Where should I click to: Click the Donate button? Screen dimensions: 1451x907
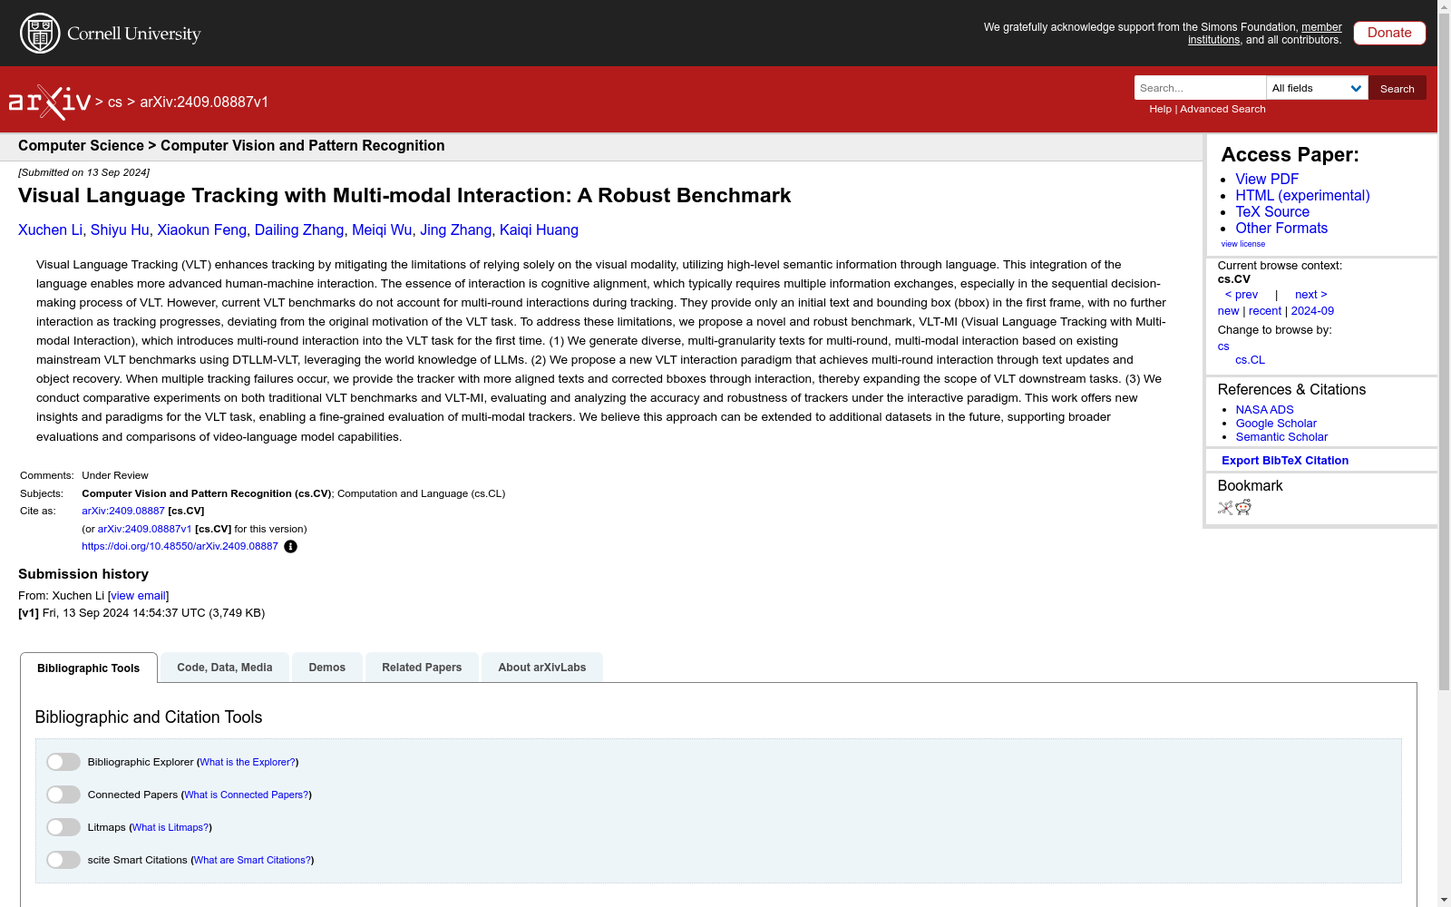1388,33
